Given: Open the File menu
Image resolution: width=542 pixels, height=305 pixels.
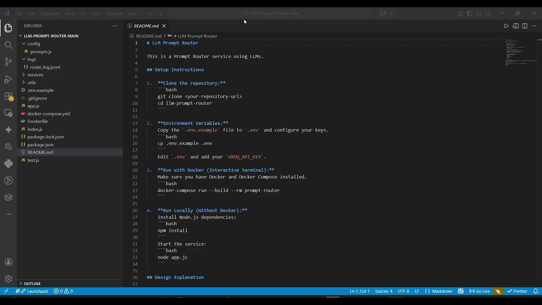Looking at the screenshot, I should pyautogui.click(x=19, y=14).
